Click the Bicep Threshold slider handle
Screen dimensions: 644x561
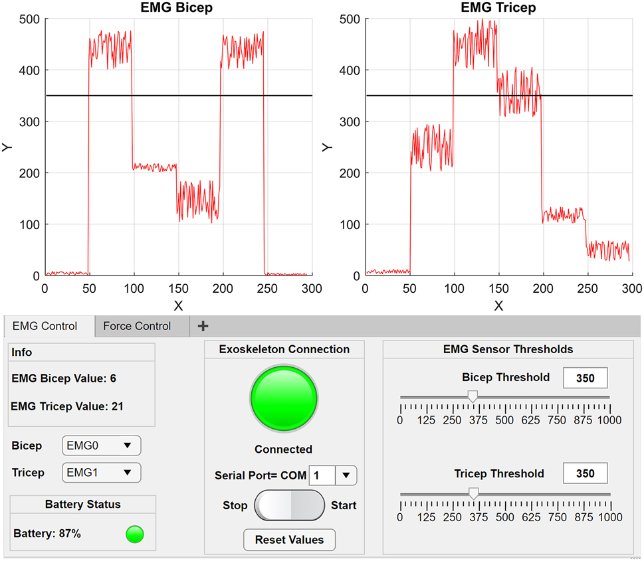[473, 396]
